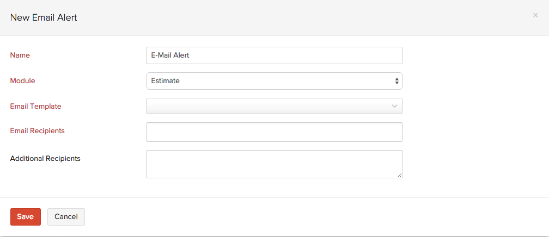The height and width of the screenshot is (237, 549).
Task: Click inside the Additional Recipients text area
Action: click(x=274, y=164)
